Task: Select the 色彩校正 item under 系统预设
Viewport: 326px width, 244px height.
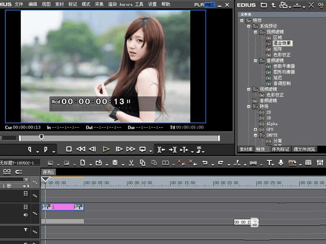Action: point(282,55)
